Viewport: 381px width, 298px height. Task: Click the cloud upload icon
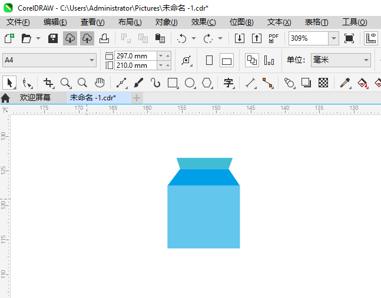(x=87, y=38)
